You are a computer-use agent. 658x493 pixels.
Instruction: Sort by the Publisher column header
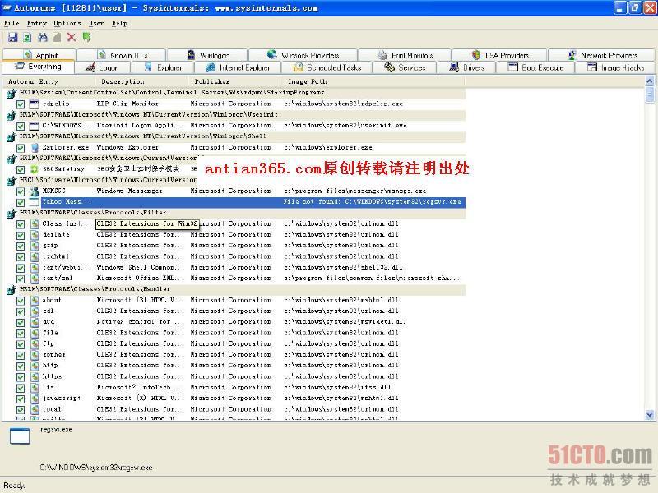click(x=236, y=81)
